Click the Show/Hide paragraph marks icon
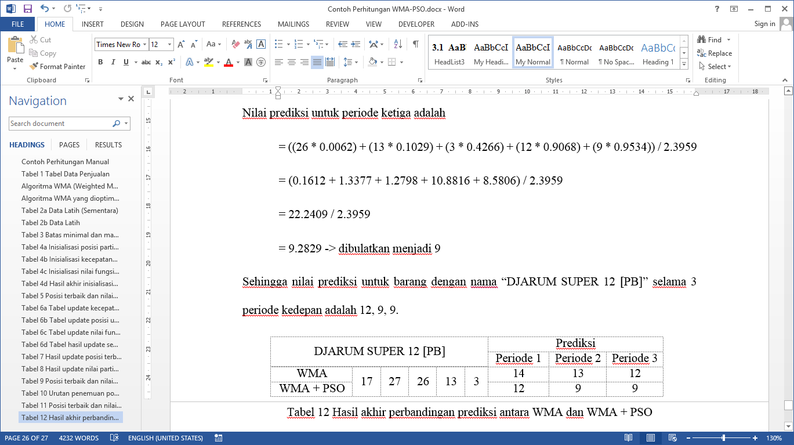The height and width of the screenshot is (445, 794). pos(416,44)
